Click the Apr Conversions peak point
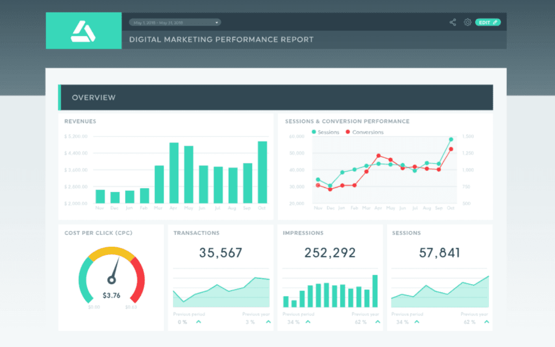555x347 pixels. pyautogui.click(x=378, y=156)
